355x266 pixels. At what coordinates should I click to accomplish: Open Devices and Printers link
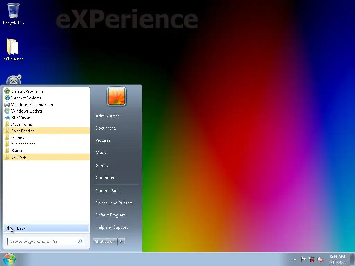pyautogui.click(x=114, y=203)
